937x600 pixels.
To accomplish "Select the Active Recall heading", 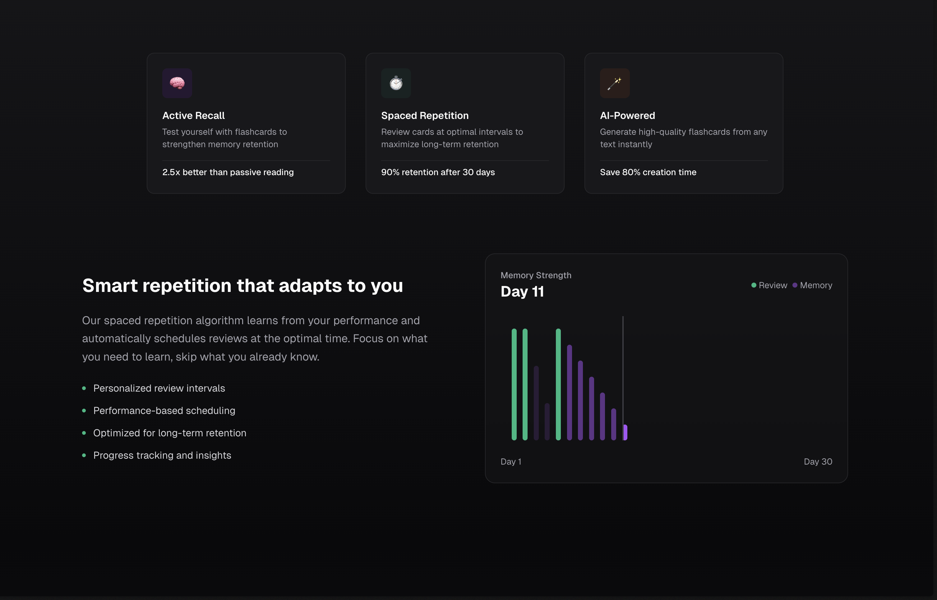I will 193,115.
